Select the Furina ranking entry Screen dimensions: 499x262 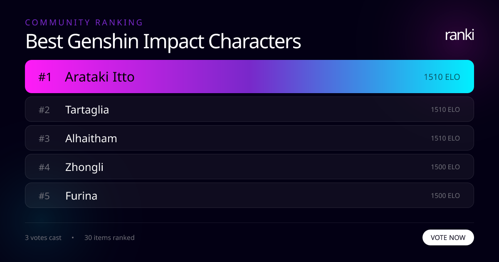[x=249, y=195]
